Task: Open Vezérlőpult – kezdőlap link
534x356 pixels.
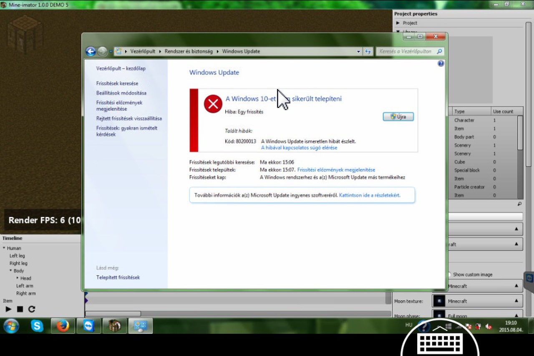Action: (121, 68)
